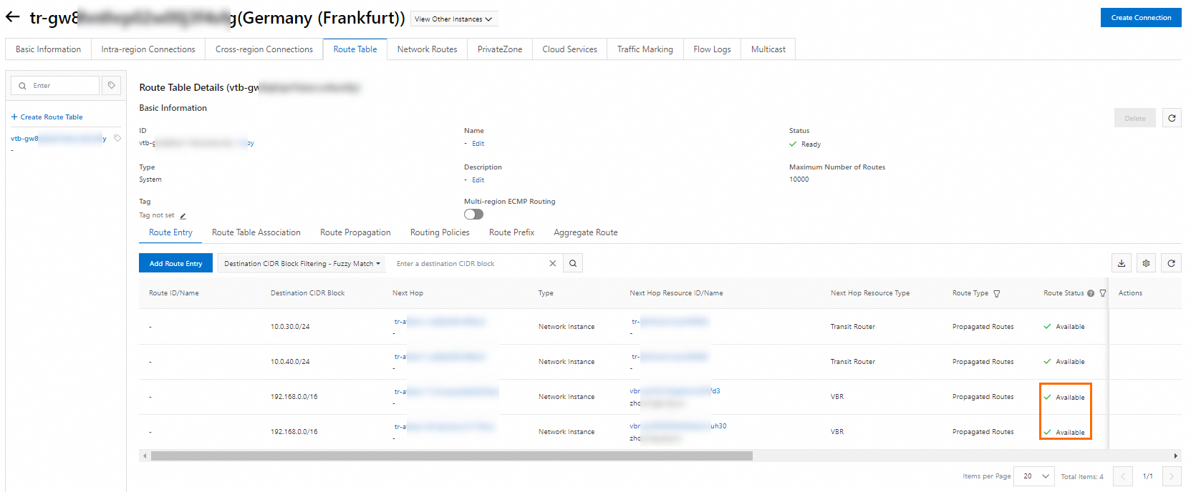Image resolution: width=1191 pixels, height=492 pixels.
Task: Go back using the left arrow icon
Action: click(13, 17)
